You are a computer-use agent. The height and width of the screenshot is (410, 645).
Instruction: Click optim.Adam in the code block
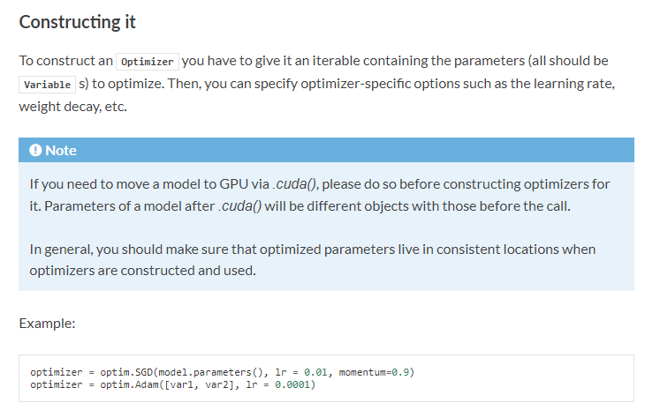click(129, 384)
